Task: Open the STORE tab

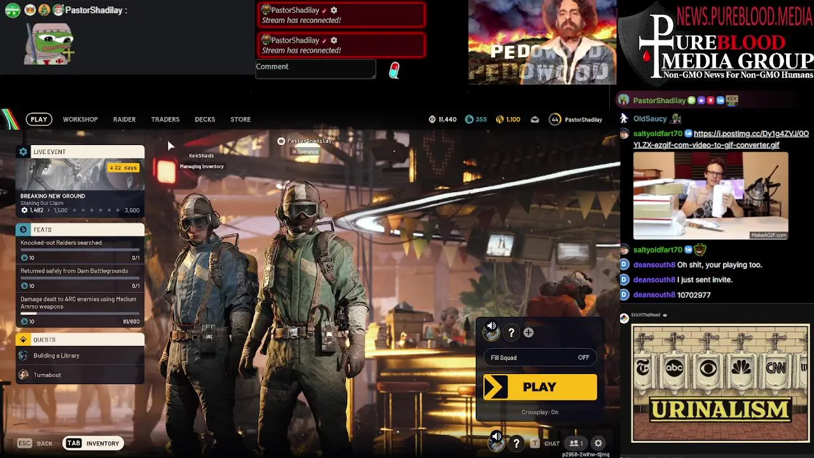Action: pos(240,119)
